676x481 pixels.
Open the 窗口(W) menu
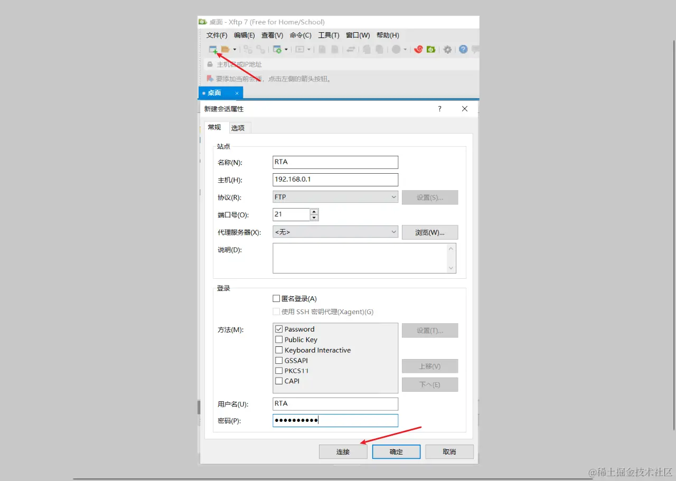(x=358, y=35)
